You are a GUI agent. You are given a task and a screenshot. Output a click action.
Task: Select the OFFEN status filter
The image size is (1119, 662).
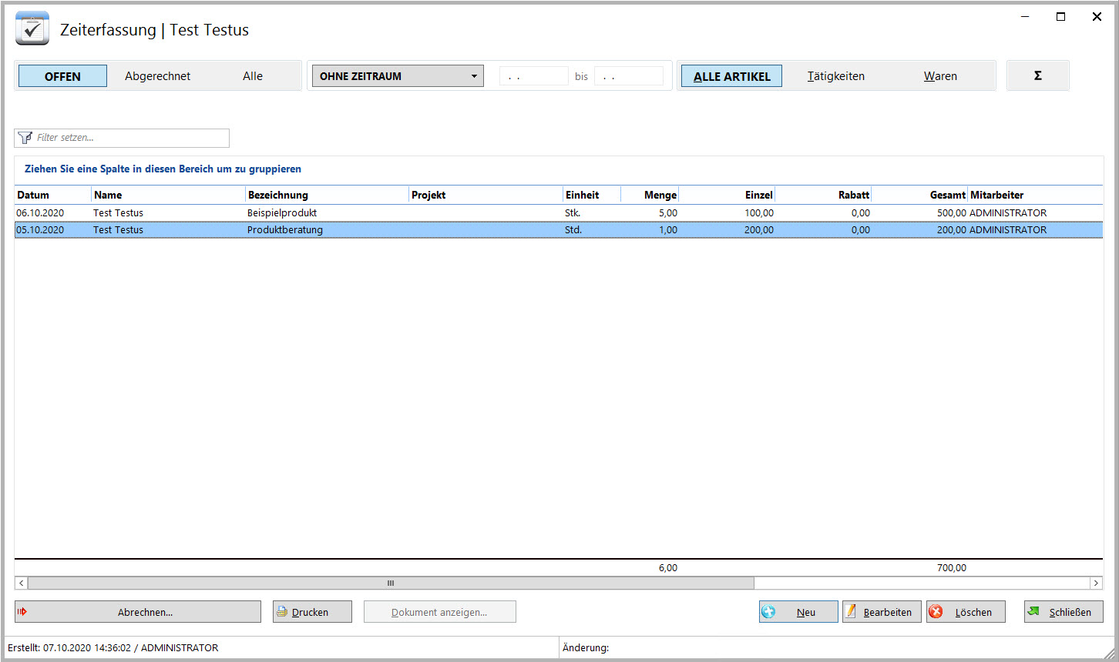pyautogui.click(x=62, y=76)
